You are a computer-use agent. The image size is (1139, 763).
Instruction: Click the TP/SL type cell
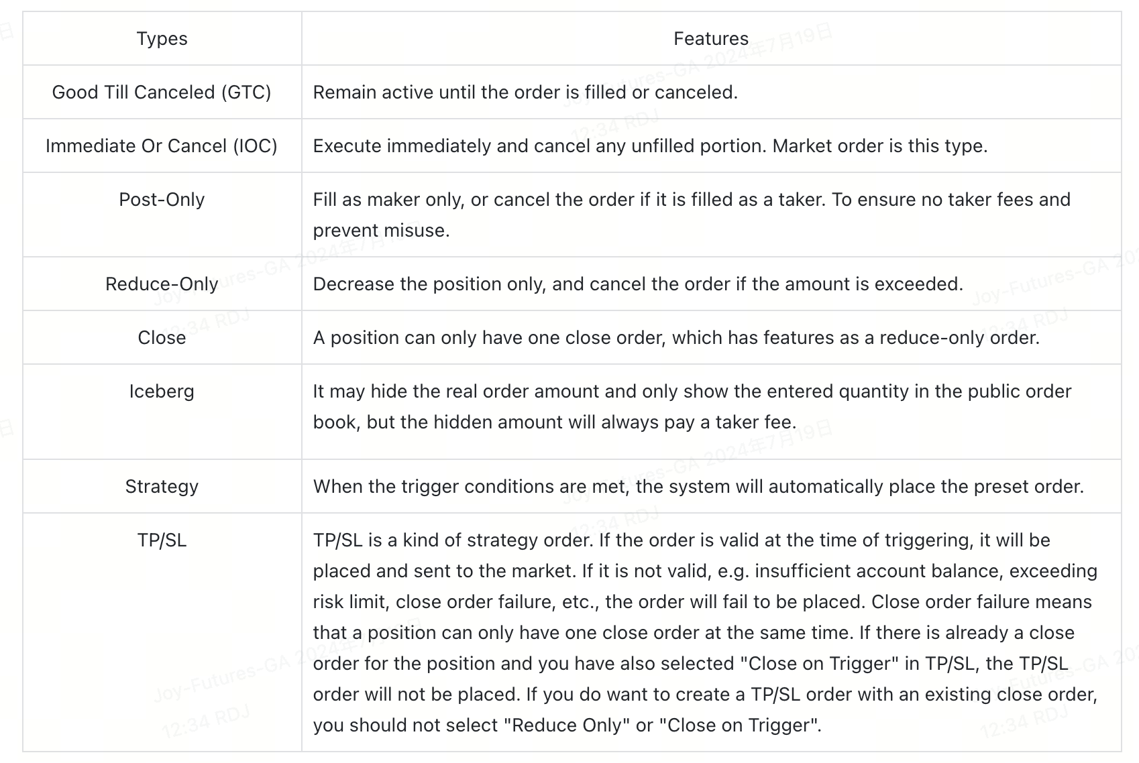tap(162, 540)
